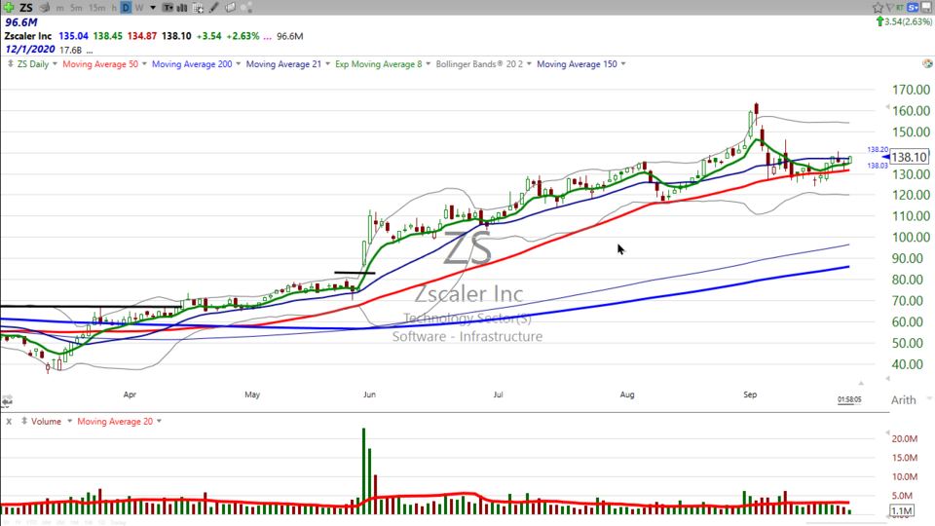This screenshot has width=935, height=526.
Task: Click the 138.10 current price label on axis
Action: [x=909, y=157]
